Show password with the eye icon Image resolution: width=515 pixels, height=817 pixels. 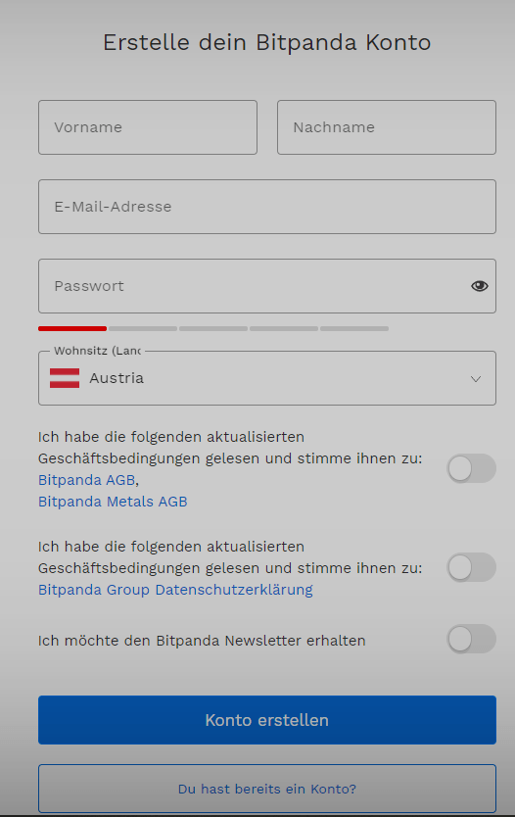(479, 285)
